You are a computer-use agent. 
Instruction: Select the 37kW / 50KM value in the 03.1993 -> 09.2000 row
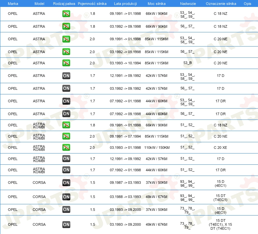pos(156,210)
